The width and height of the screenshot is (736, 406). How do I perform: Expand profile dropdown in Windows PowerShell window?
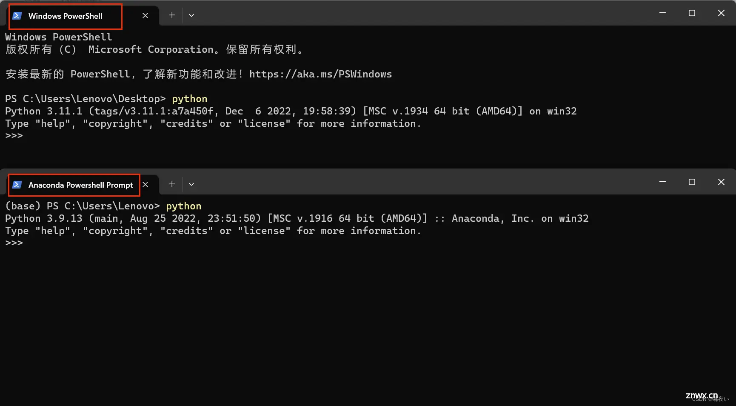(191, 15)
